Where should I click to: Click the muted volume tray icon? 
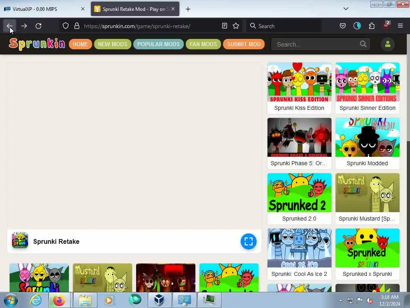(370, 300)
